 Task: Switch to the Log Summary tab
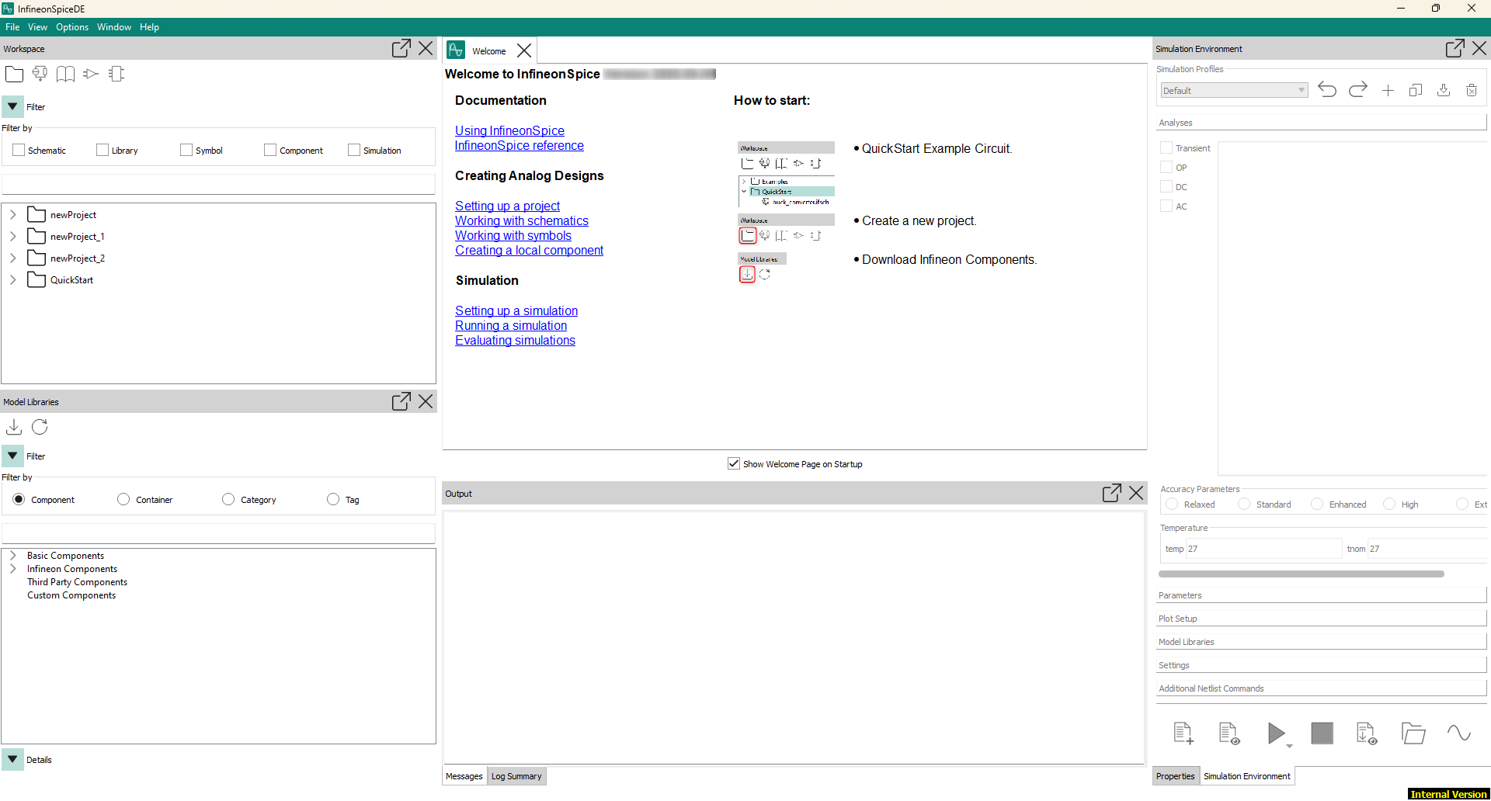pos(516,776)
